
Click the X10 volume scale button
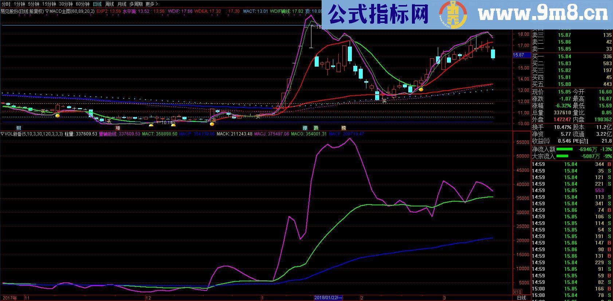(x=517, y=292)
